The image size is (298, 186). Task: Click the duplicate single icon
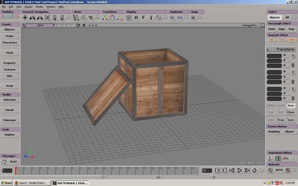click(172, 18)
